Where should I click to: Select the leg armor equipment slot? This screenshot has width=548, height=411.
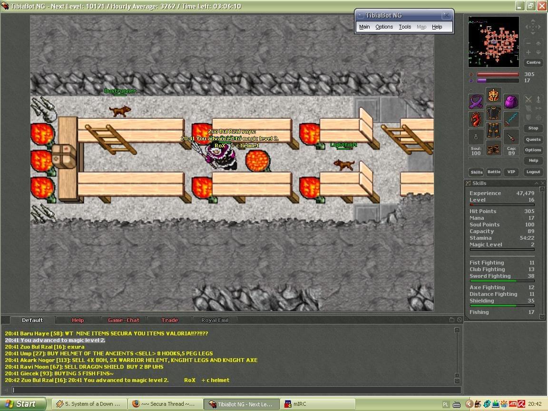[x=493, y=130]
